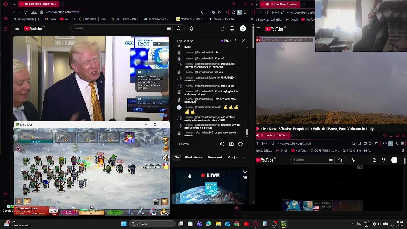
Task: Open the Writer's shop button in Bard Idle
Action: click(x=115, y=212)
